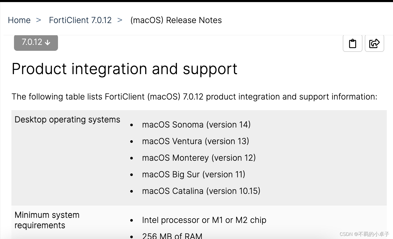
Task: Expand the 7.0.12 version dropdown
Action: (36, 43)
